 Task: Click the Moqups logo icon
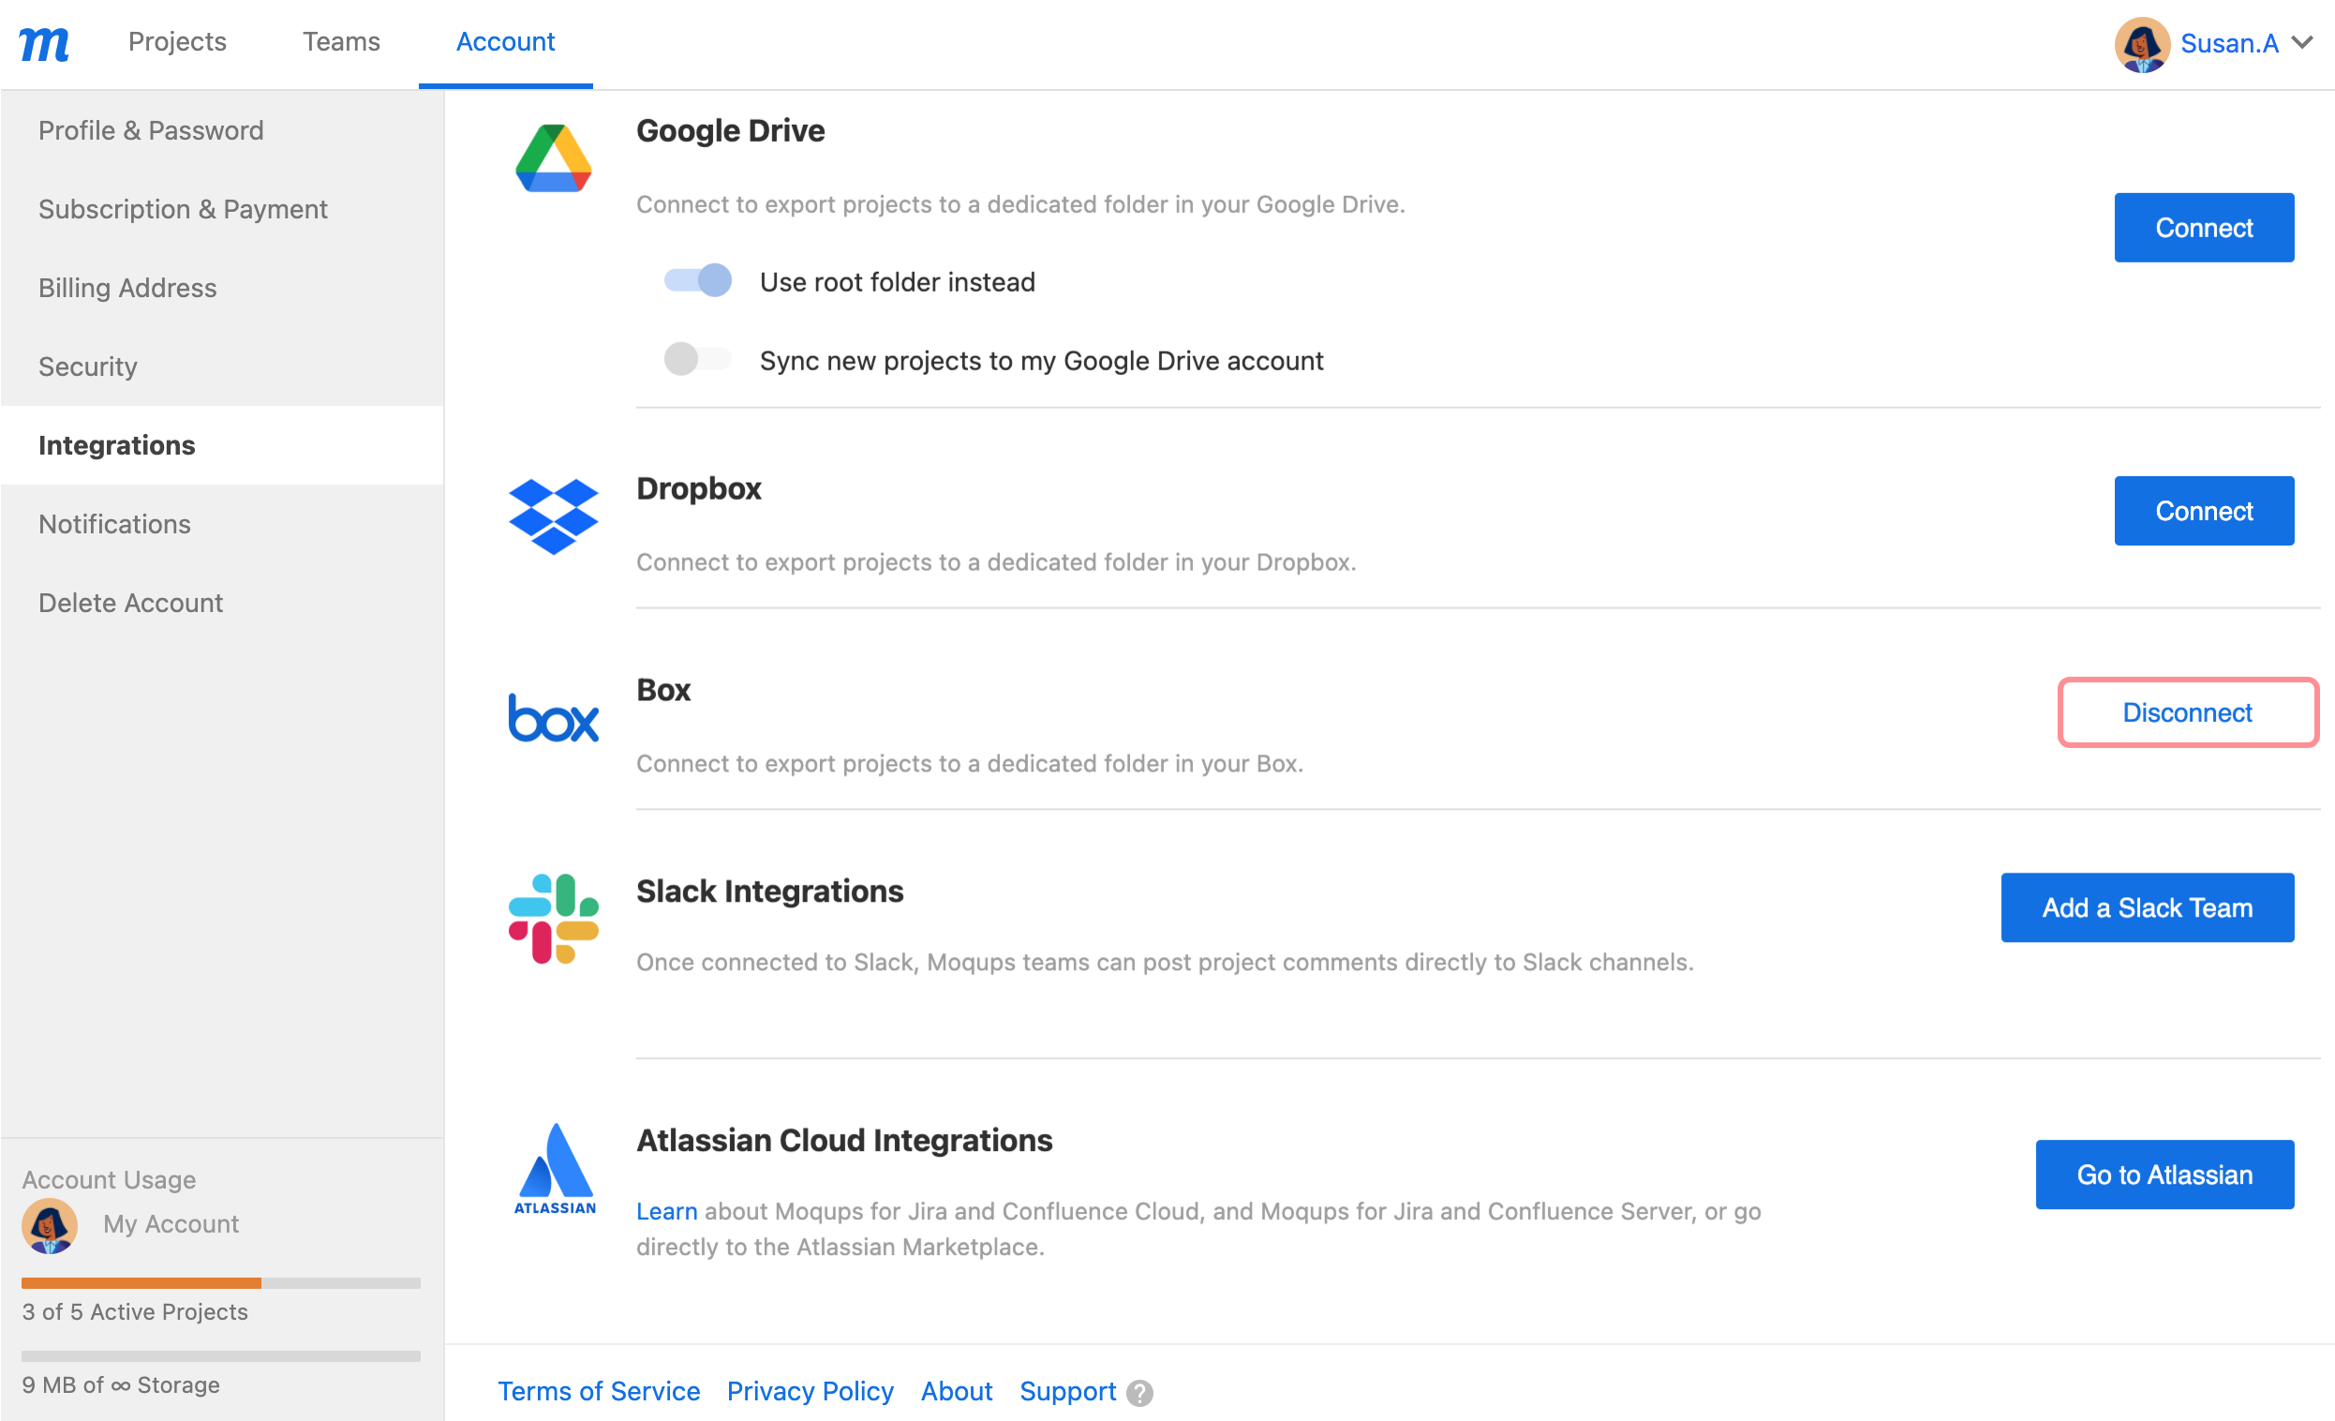pos(44,44)
